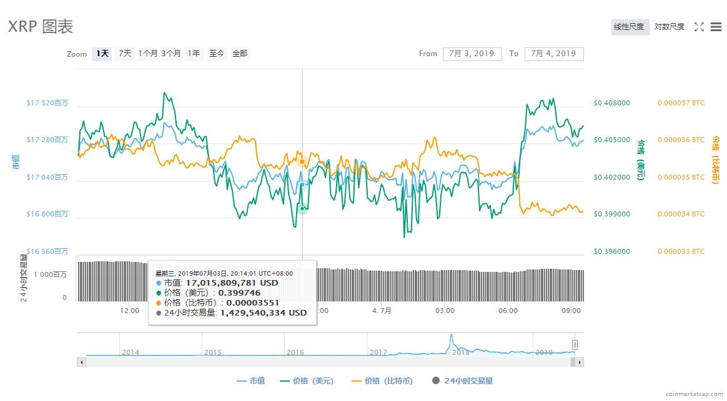727x401 pixels.
Task: Select the 1天 zoom range
Action: pyautogui.click(x=102, y=54)
